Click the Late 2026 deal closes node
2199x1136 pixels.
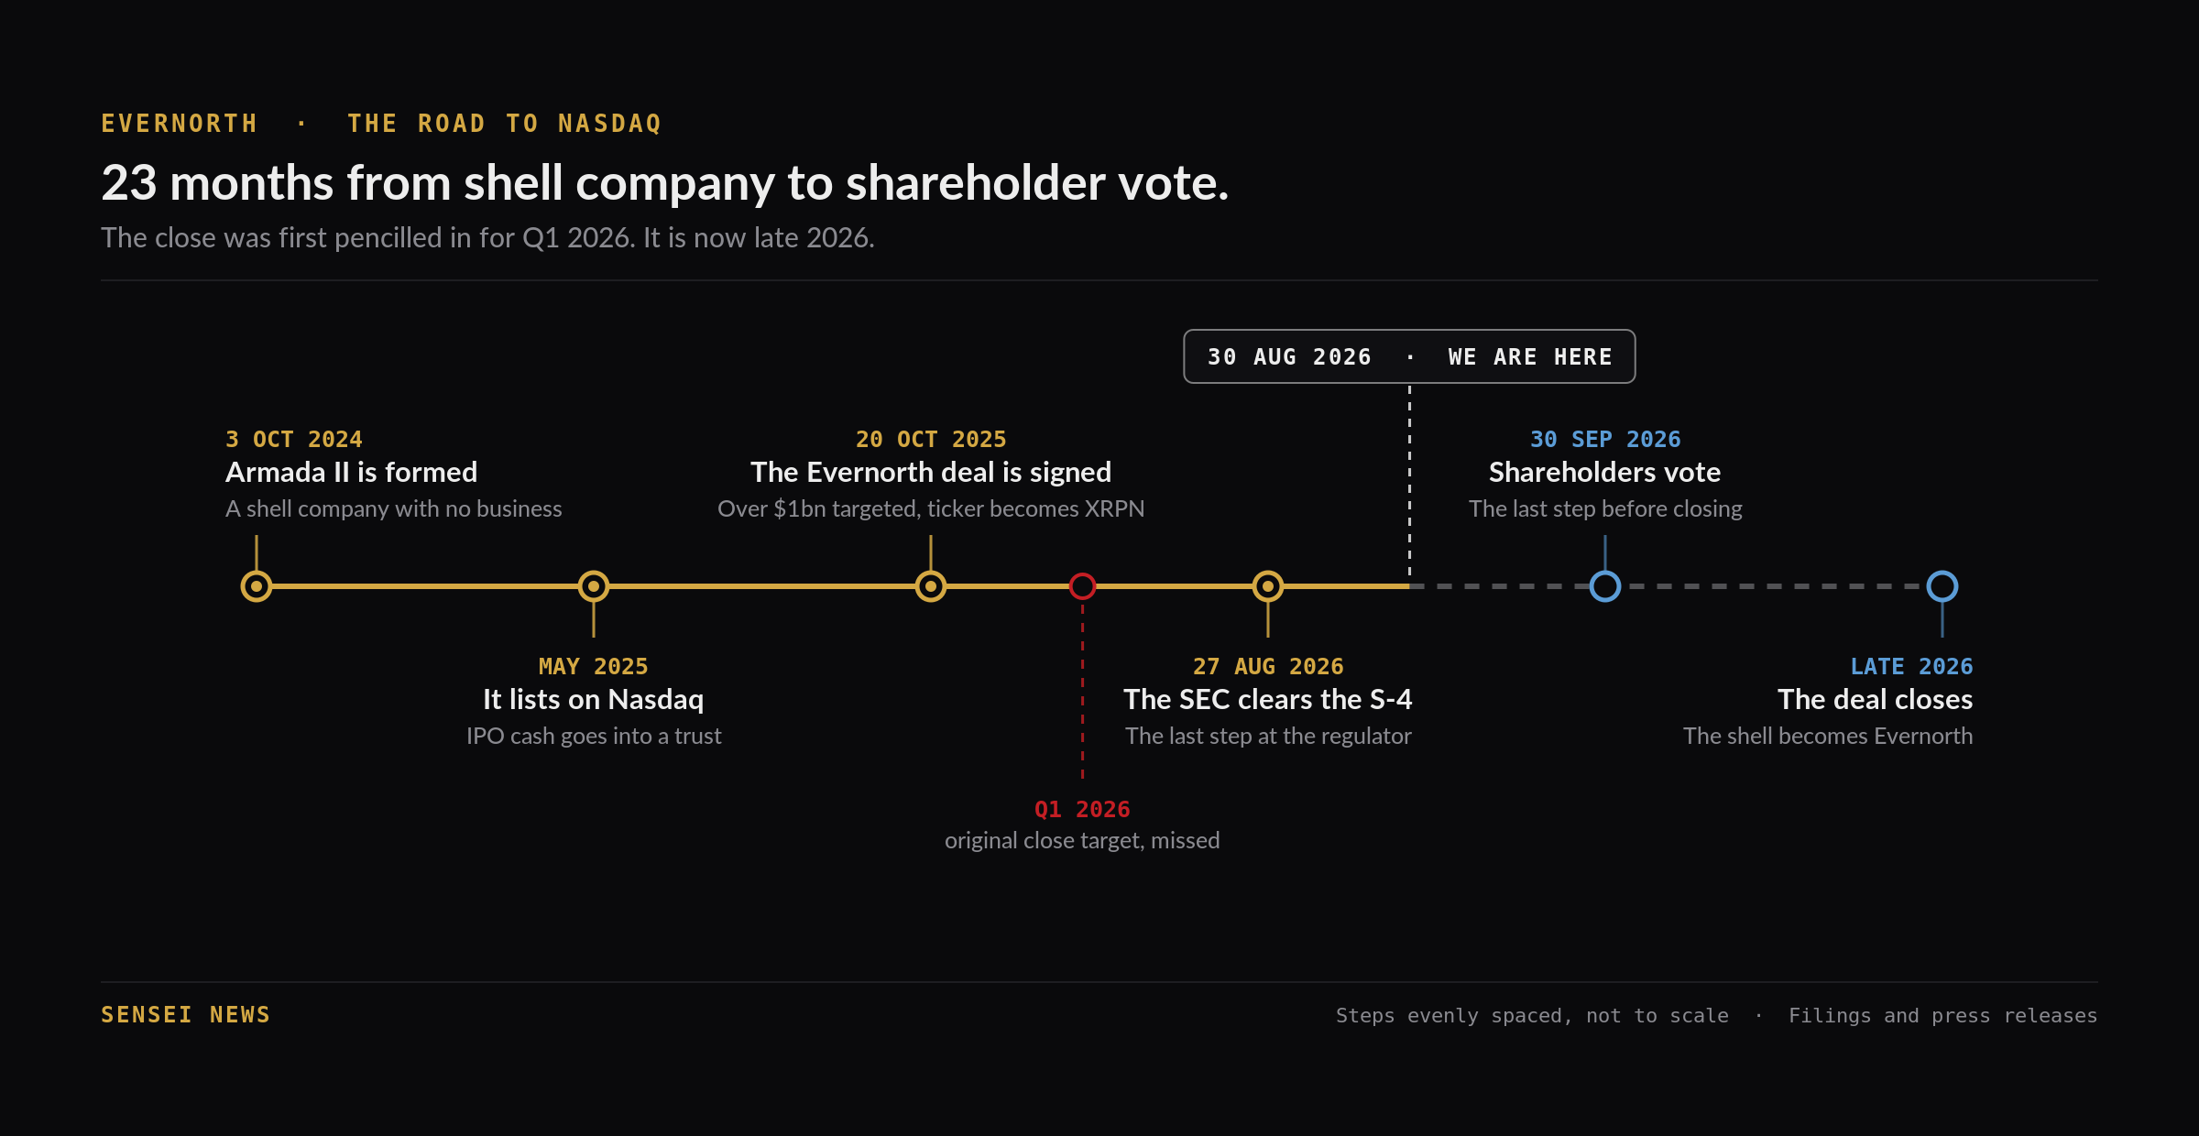[1942, 586]
